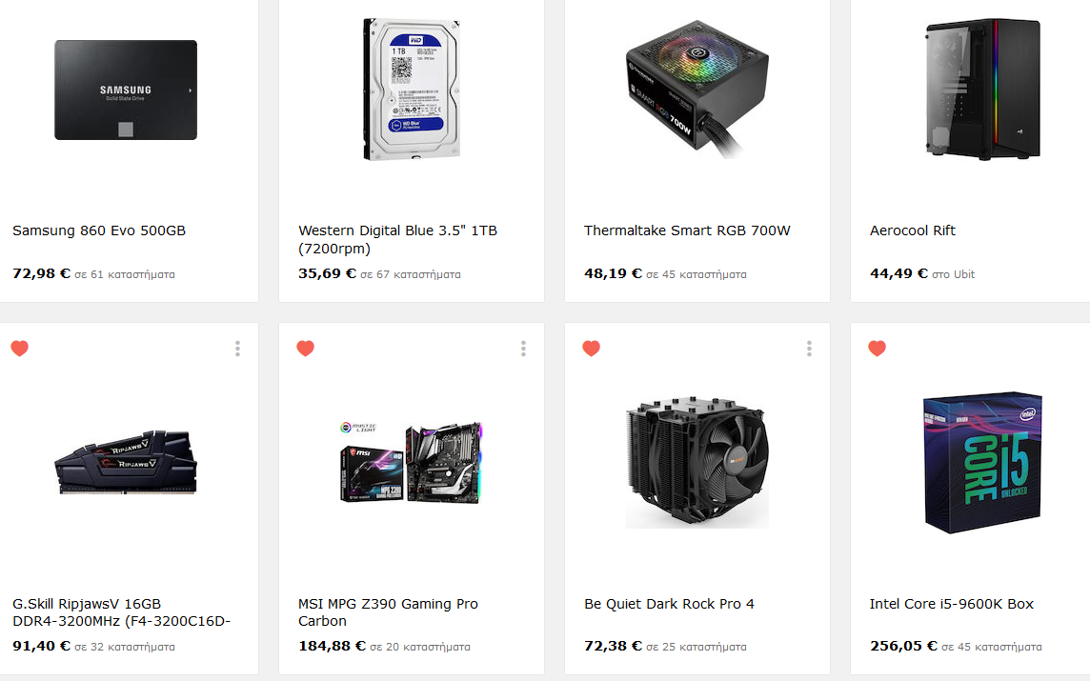Open Western Digital Blue hard drive image

tap(412, 90)
